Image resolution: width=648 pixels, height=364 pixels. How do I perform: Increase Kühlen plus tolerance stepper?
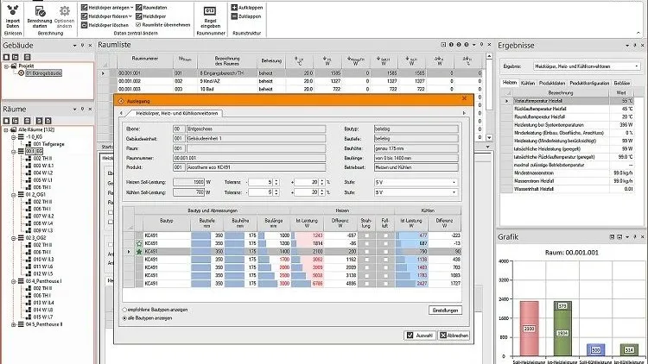tap(322, 191)
